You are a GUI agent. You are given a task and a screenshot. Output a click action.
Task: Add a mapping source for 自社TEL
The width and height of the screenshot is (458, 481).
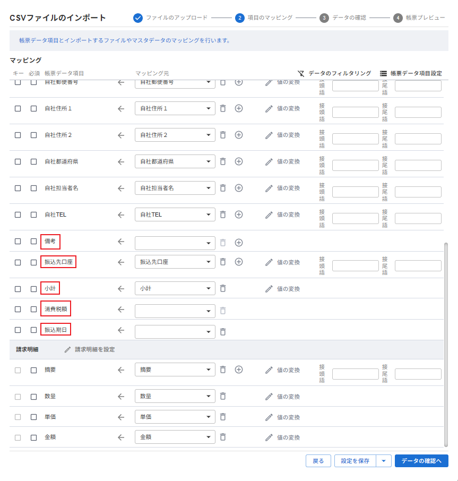tap(239, 214)
